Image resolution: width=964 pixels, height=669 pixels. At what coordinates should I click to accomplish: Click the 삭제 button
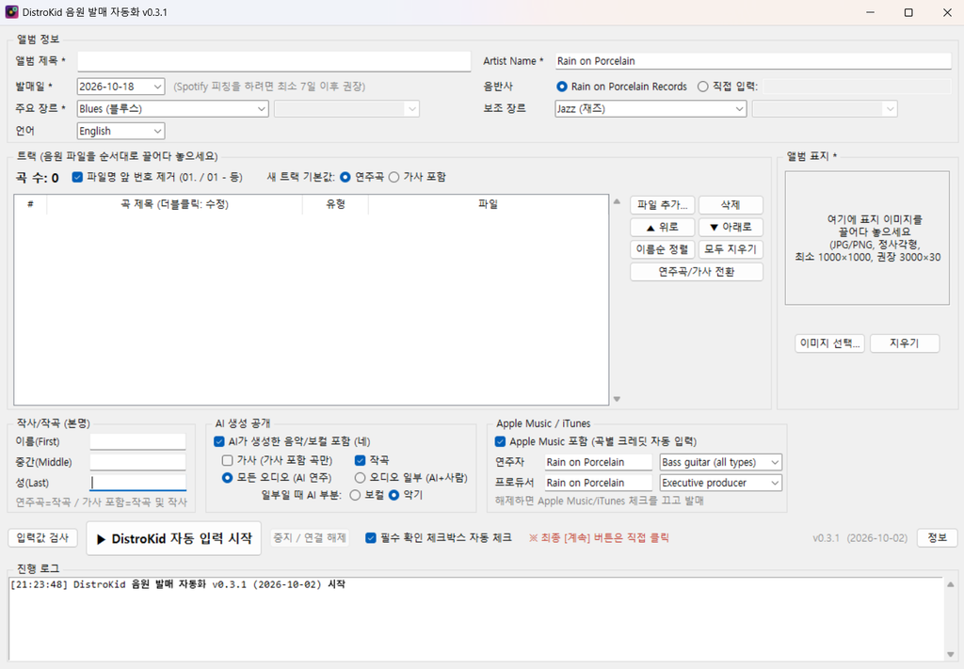(x=731, y=205)
